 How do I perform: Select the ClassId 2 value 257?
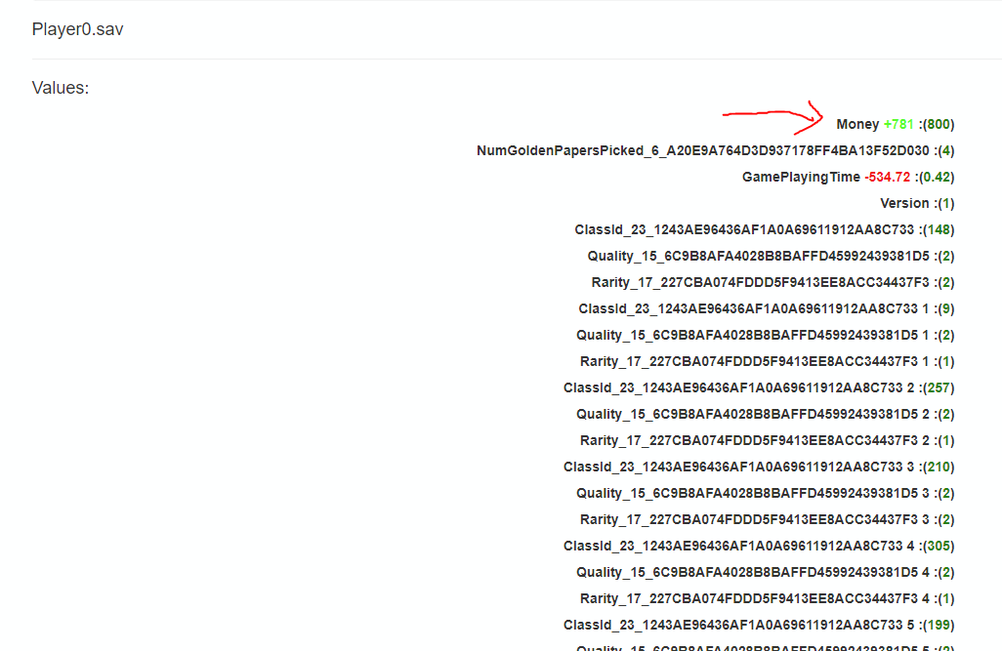pyautogui.click(x=939, y=387)
